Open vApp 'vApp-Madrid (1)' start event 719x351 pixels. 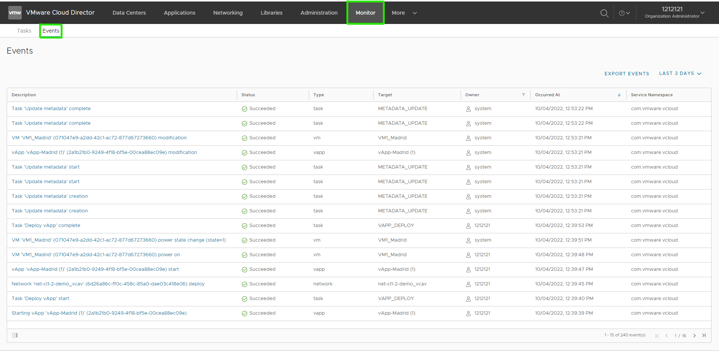[x=95, y=269]
